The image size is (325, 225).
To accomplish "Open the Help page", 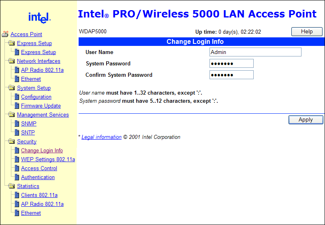I will 307,32.
